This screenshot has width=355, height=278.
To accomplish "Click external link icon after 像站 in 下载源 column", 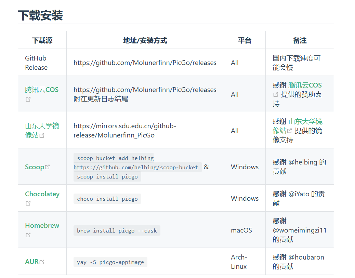I will 42,135.
